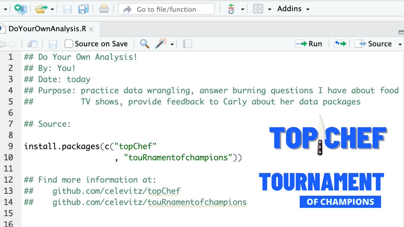The width and height of the screenshot is (404, 227).
Task: Click the Compile Report notebook icon
Action: [x=188, y=44]
